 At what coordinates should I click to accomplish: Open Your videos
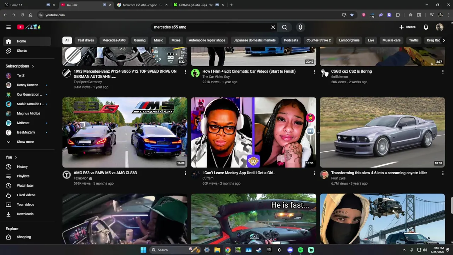(27, 204)
